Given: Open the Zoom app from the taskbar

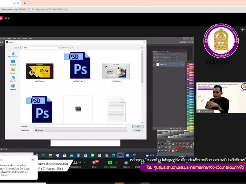Looking at the screenshot, I should coord(127,155).
